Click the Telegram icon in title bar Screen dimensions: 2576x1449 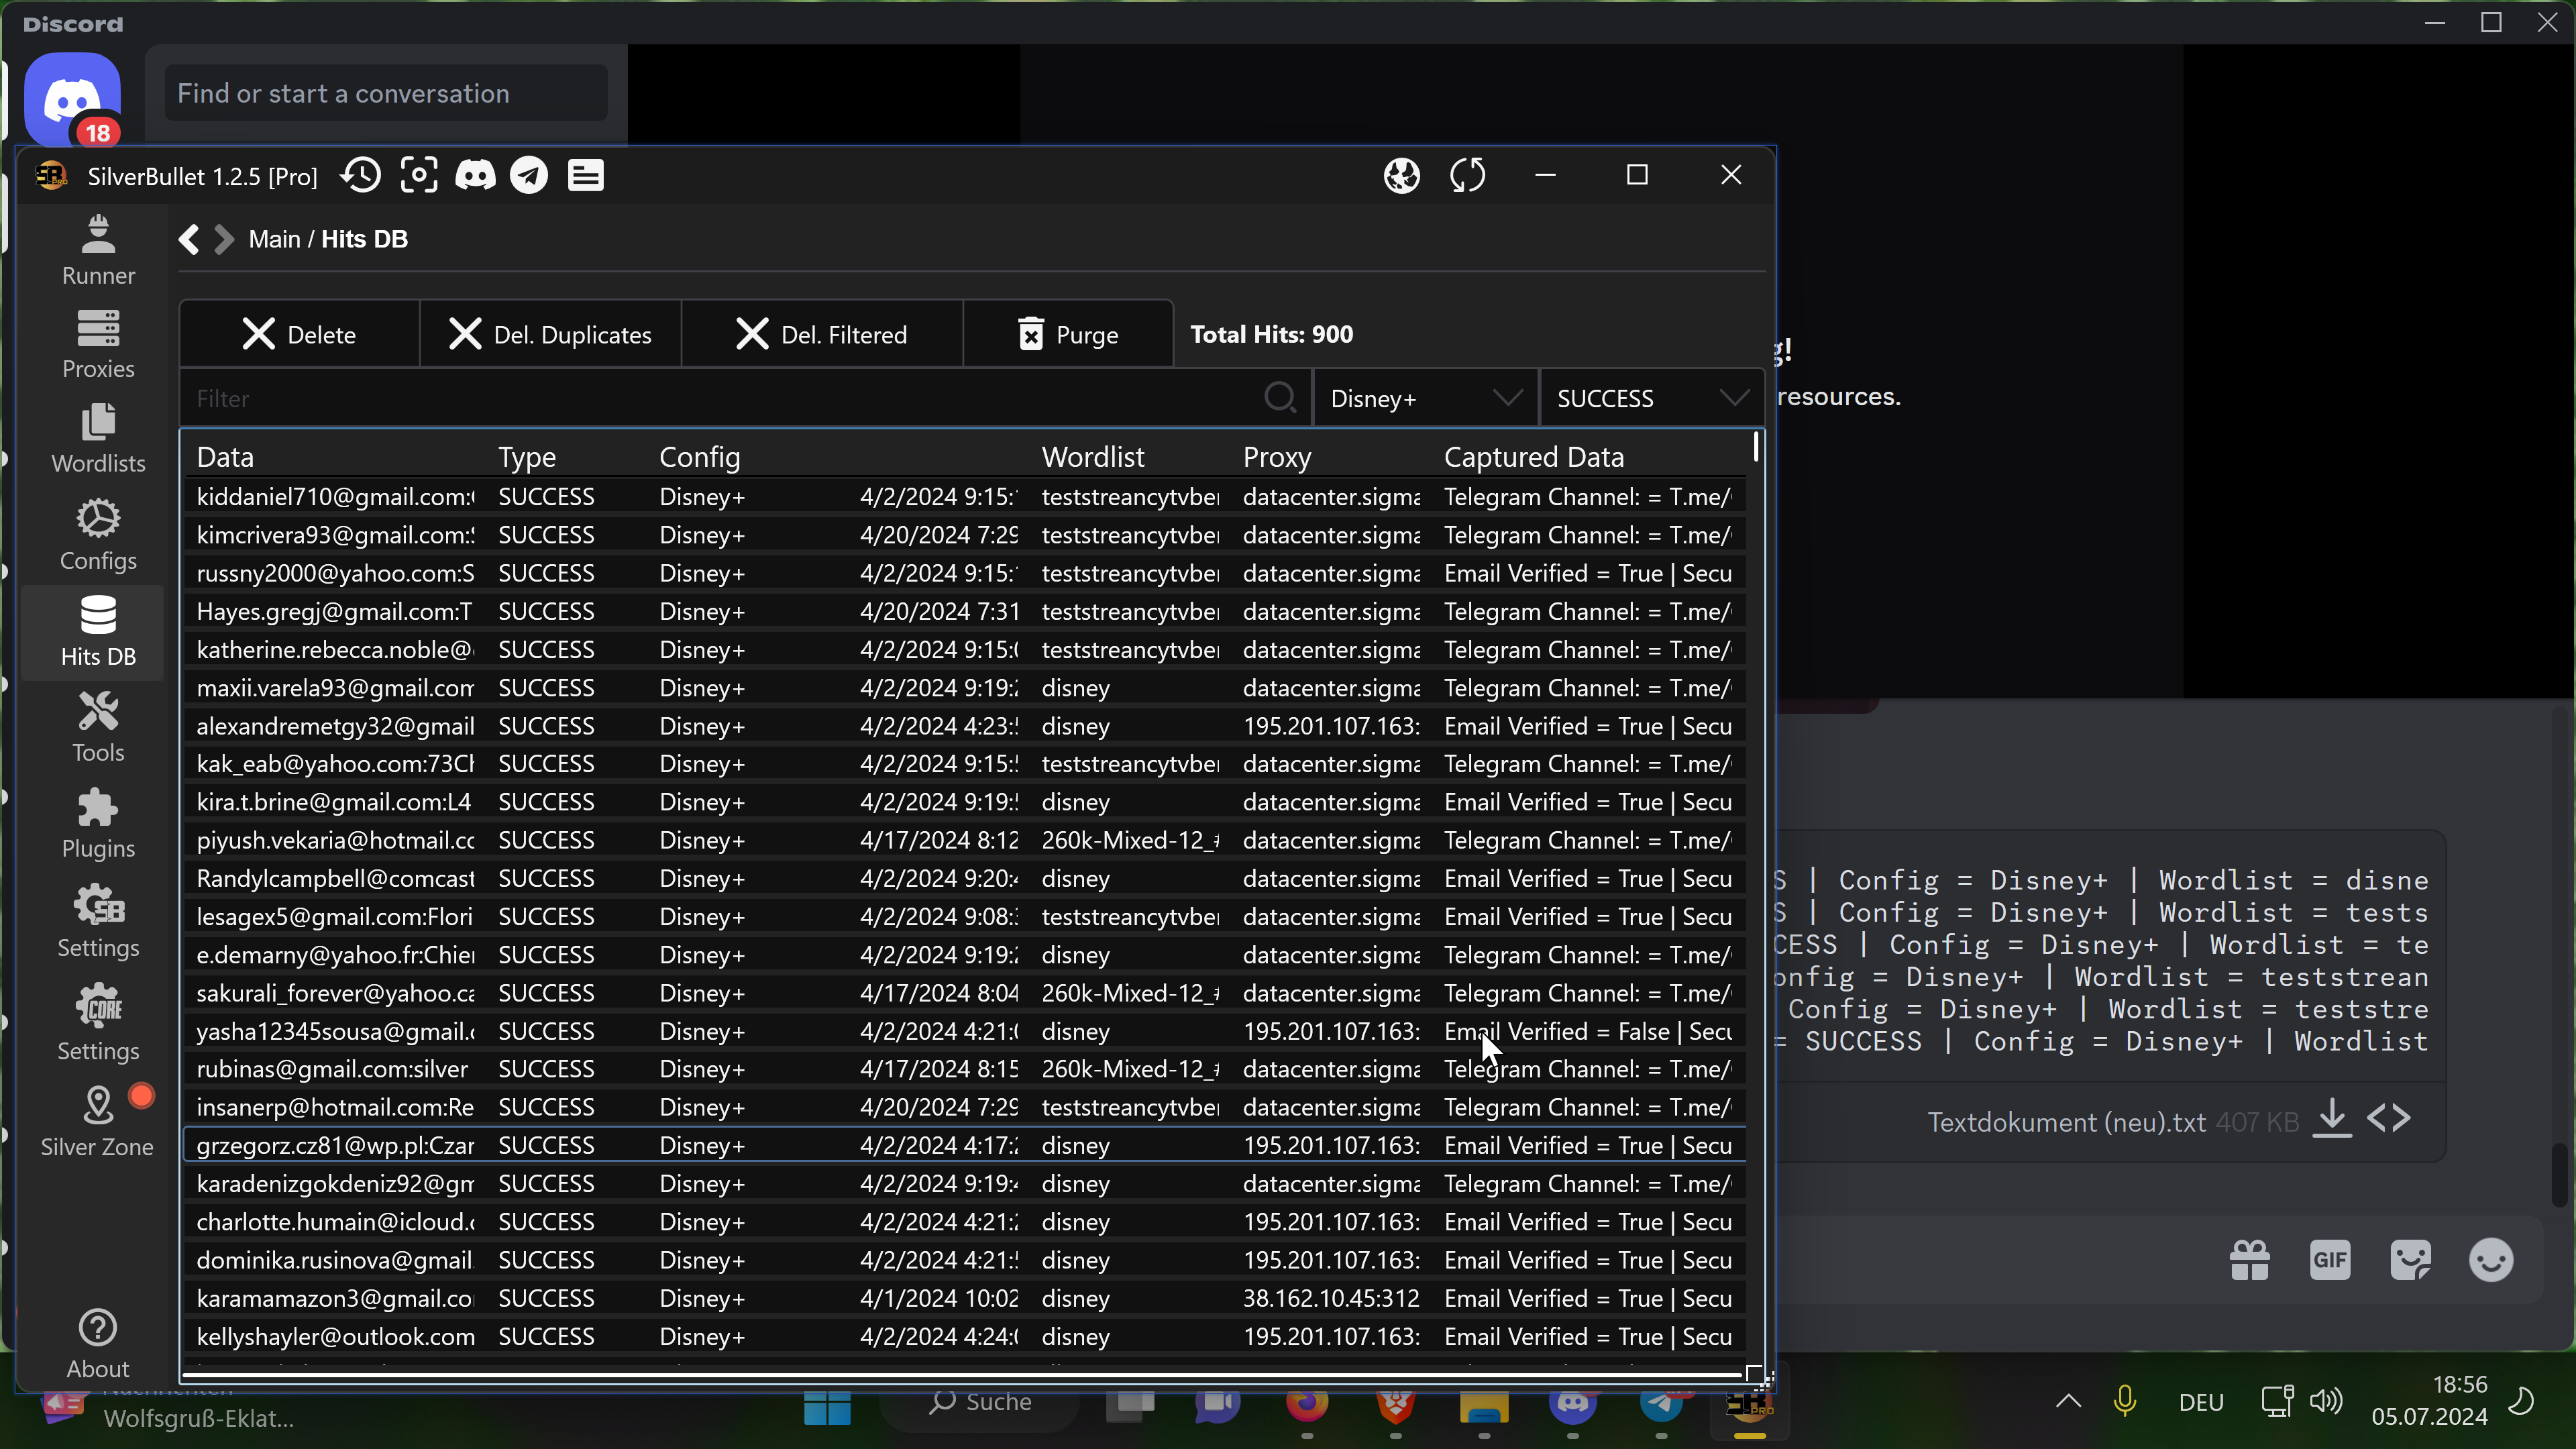[529, 176]
